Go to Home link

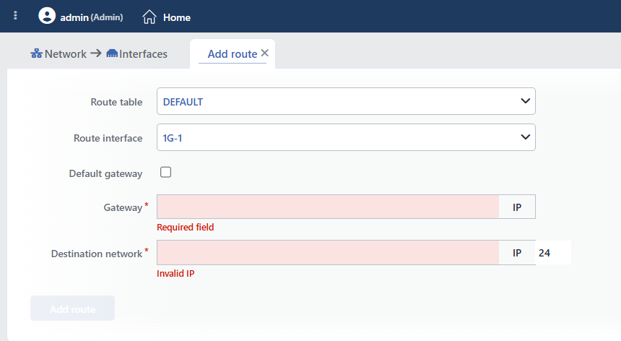tap(177, 17)
